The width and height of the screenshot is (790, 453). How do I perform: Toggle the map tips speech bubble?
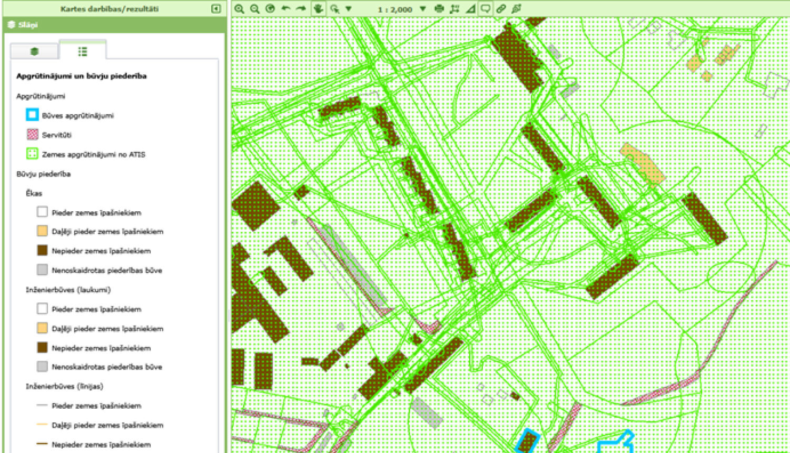[486, 9]
